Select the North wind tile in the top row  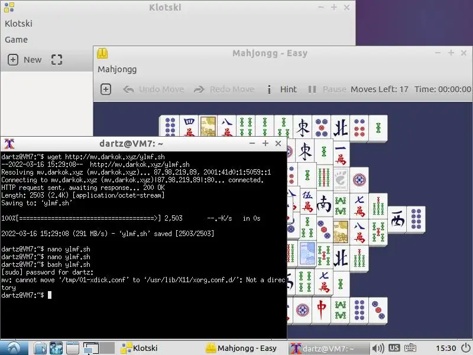pos(341,128)
